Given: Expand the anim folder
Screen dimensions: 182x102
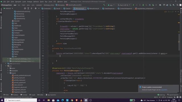Looking at the screenshot, I should coord(8,68).
